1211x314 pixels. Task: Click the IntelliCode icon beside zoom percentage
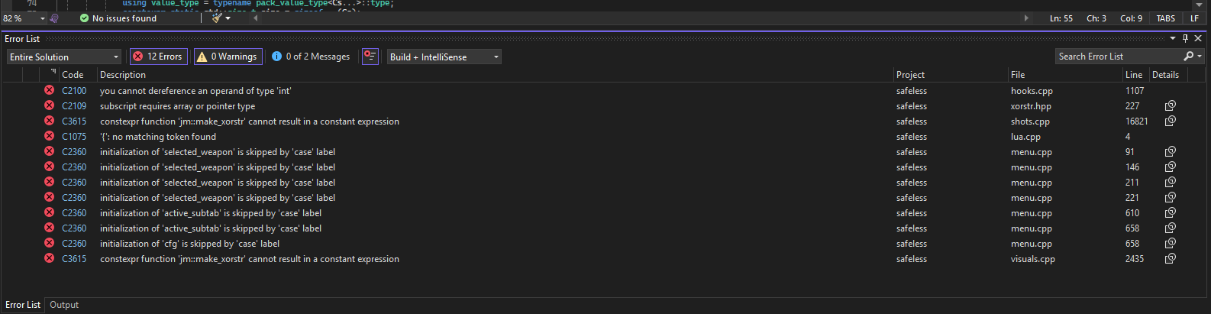[54, 18]
